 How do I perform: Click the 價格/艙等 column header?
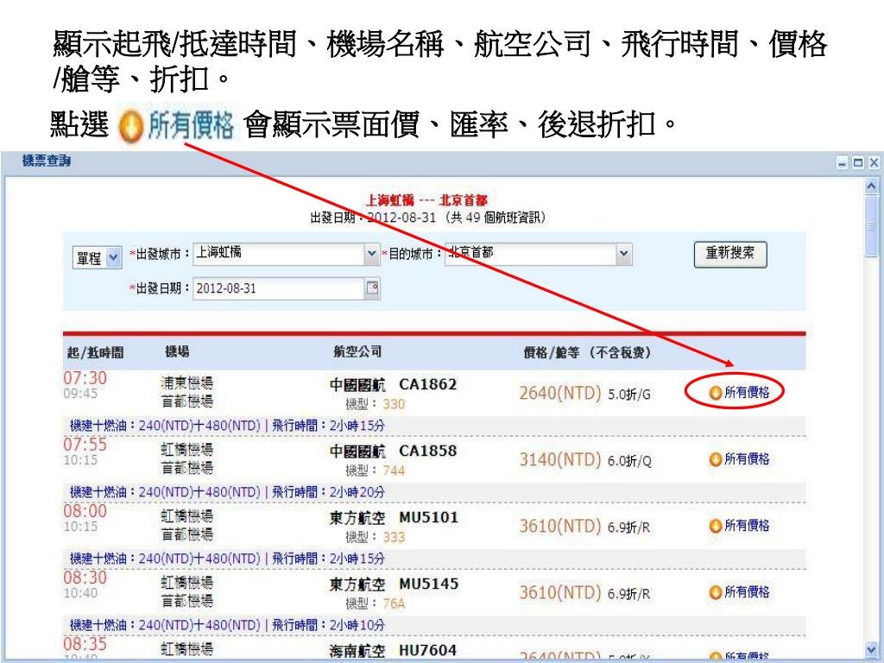click(x=587, y=352)
